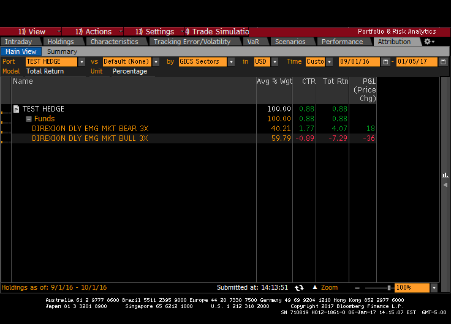451x324 pixels.
Task: Click Tot Rtn value 4.07
Action: pyautogui.click(x=339, y=129)
